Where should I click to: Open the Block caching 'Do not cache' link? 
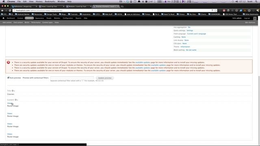191,50
